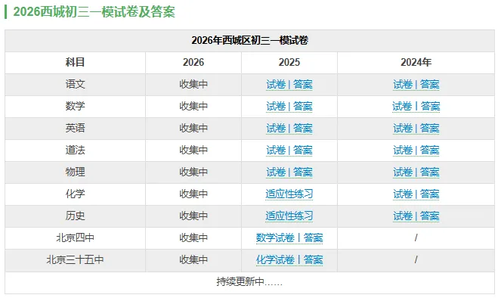Click the slash in 北京四中 2024年 cell
This screenshot has height=298, width=498.
(x=416, y=238)
